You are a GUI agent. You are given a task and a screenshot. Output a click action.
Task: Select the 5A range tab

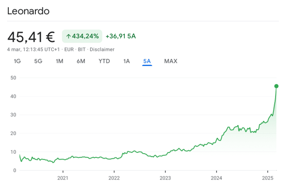[x=147, y=61]
